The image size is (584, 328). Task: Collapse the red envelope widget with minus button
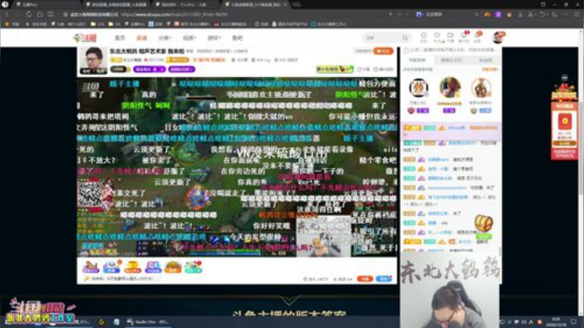pyautogui.click(x=565, y=77)
